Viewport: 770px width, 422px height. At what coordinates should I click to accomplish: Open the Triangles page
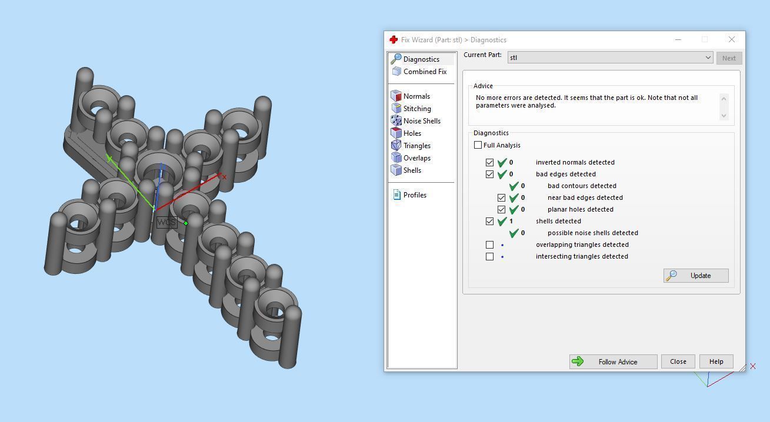(x=416, y=146)
